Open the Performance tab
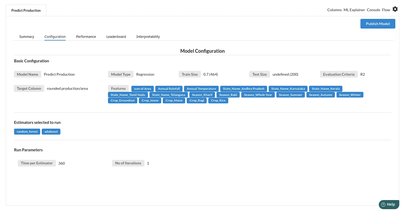Viewport: 407px width, 211px height. click(x=86, y=37)
